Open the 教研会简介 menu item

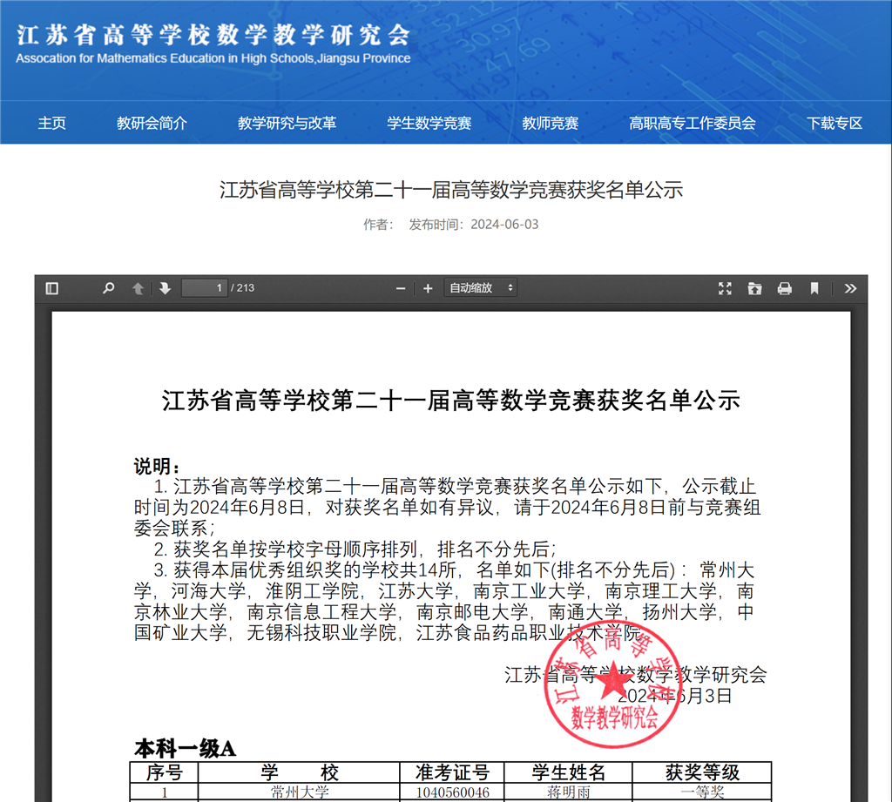coord(152,123)
